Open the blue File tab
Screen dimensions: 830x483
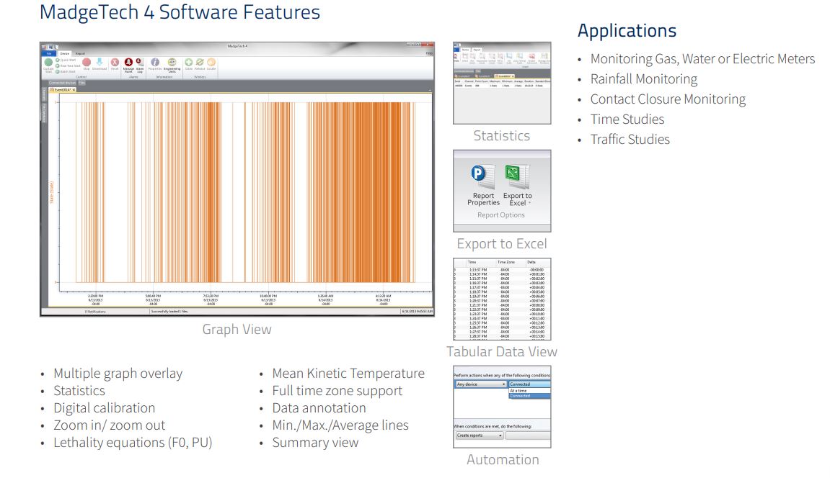tap(49, 54)
